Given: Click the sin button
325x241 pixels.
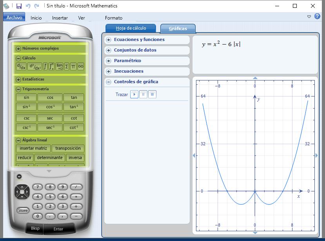Looking at the screenshot, I should [26, 98].
